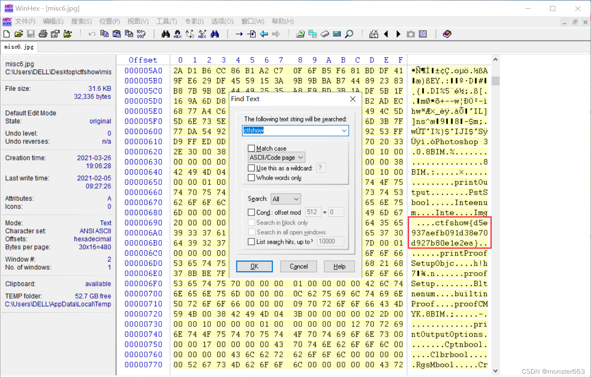Select the misc6.jpg document tab
Screen dimensions: 591x378
19,47
